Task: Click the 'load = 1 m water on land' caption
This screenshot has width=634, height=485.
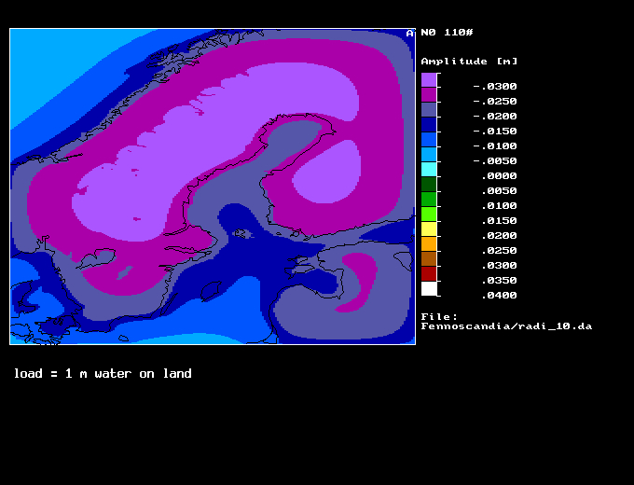Action: click(103, 373)
